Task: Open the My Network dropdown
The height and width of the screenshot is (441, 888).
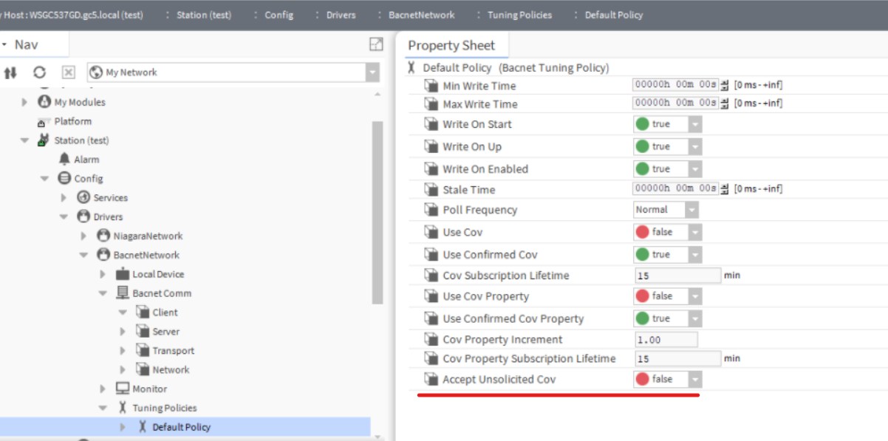Action: pos(372,72)
